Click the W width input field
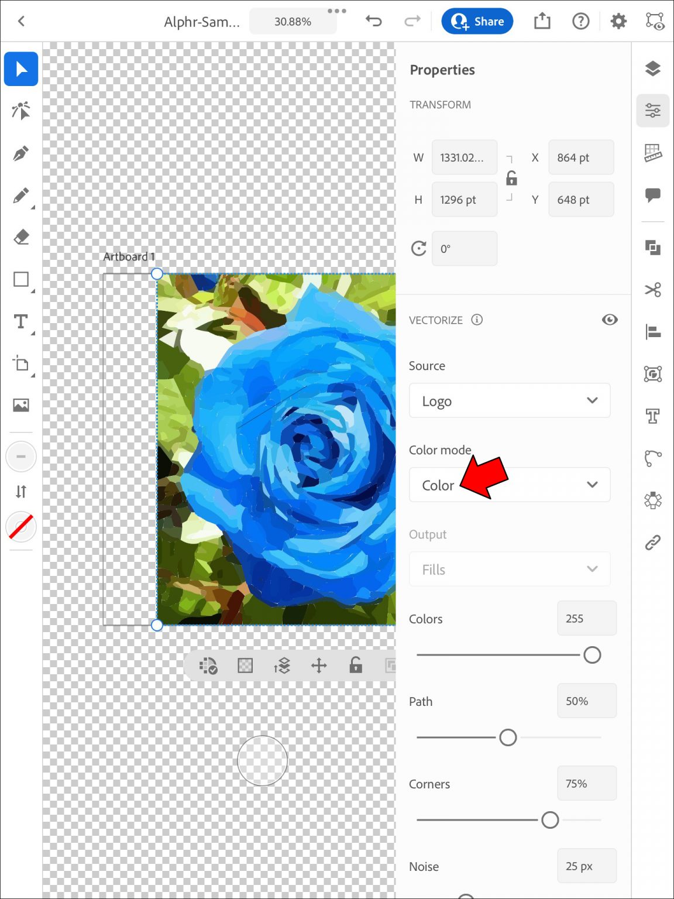 point(464,157)
